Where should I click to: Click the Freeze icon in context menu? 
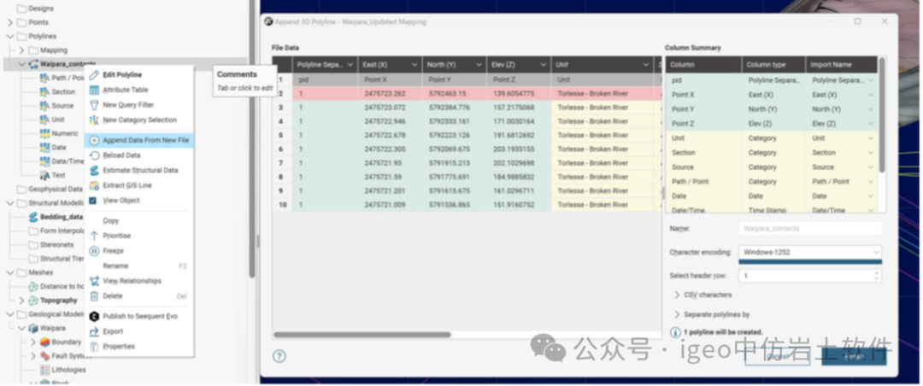[94, 251]
